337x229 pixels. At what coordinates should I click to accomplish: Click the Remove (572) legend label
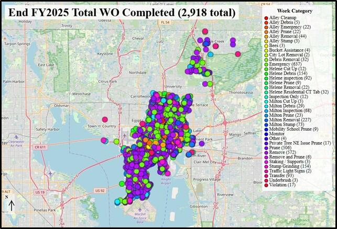282,153
